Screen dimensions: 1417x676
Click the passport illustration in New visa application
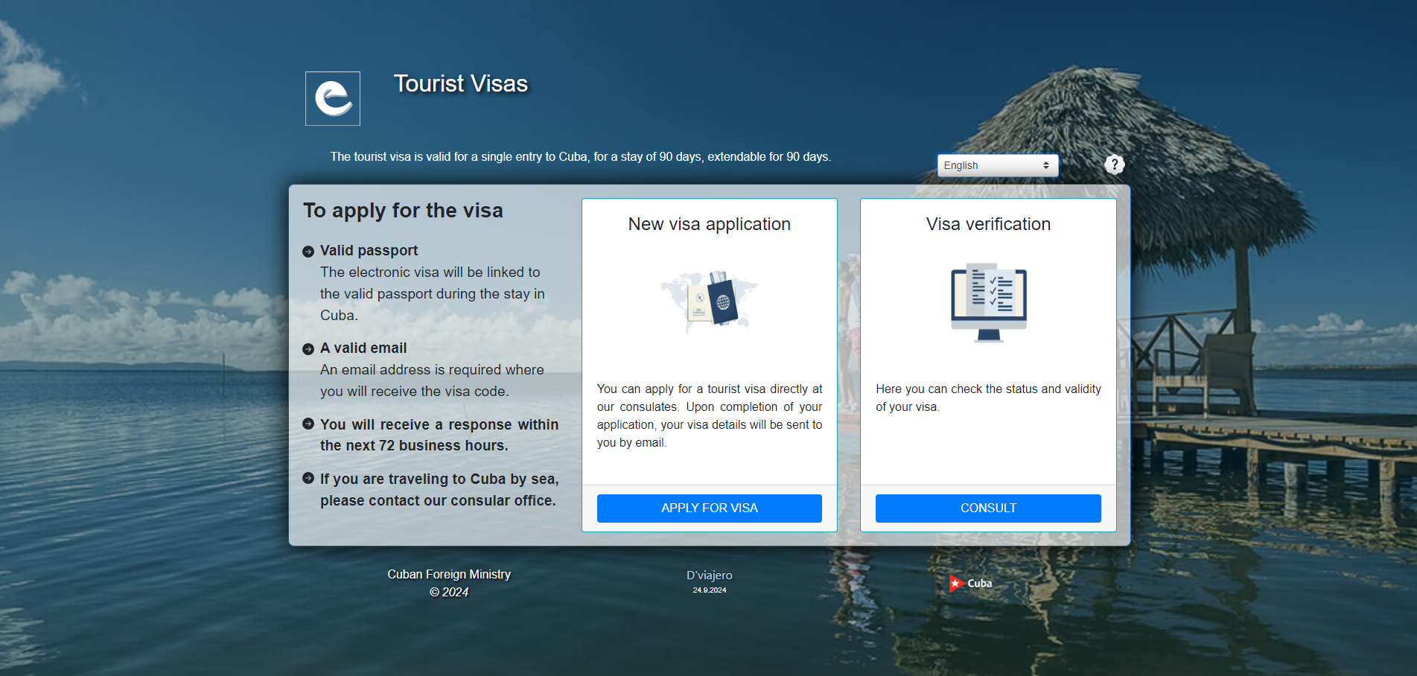(709, 300)
